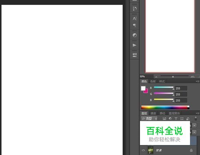Screen dimensions: 200x155
Task: Switch to the 通道 (Channels) tab
Action: [153, 113]
